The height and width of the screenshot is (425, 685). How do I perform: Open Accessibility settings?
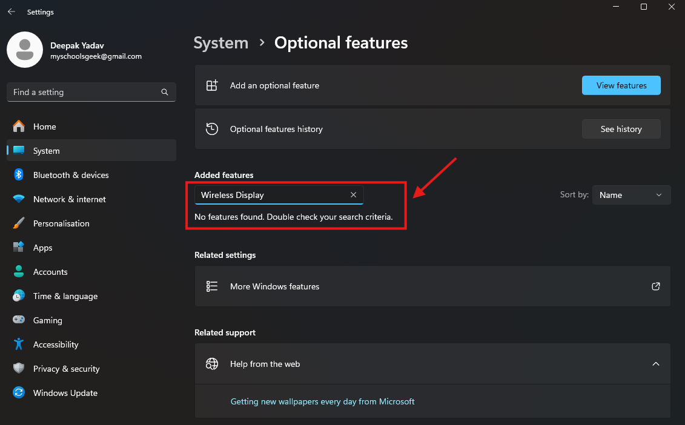(x=91, y=344)
